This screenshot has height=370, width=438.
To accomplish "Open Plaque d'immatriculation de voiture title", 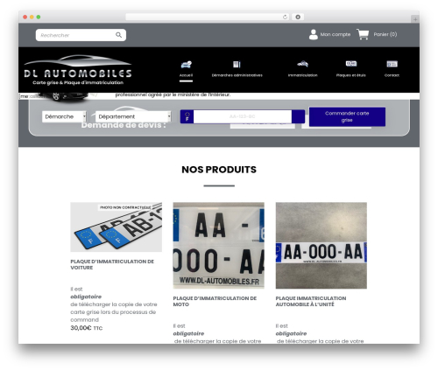I will click(x=112, y=264).
